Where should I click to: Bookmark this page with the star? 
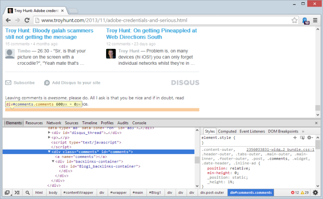pos(294,20)
